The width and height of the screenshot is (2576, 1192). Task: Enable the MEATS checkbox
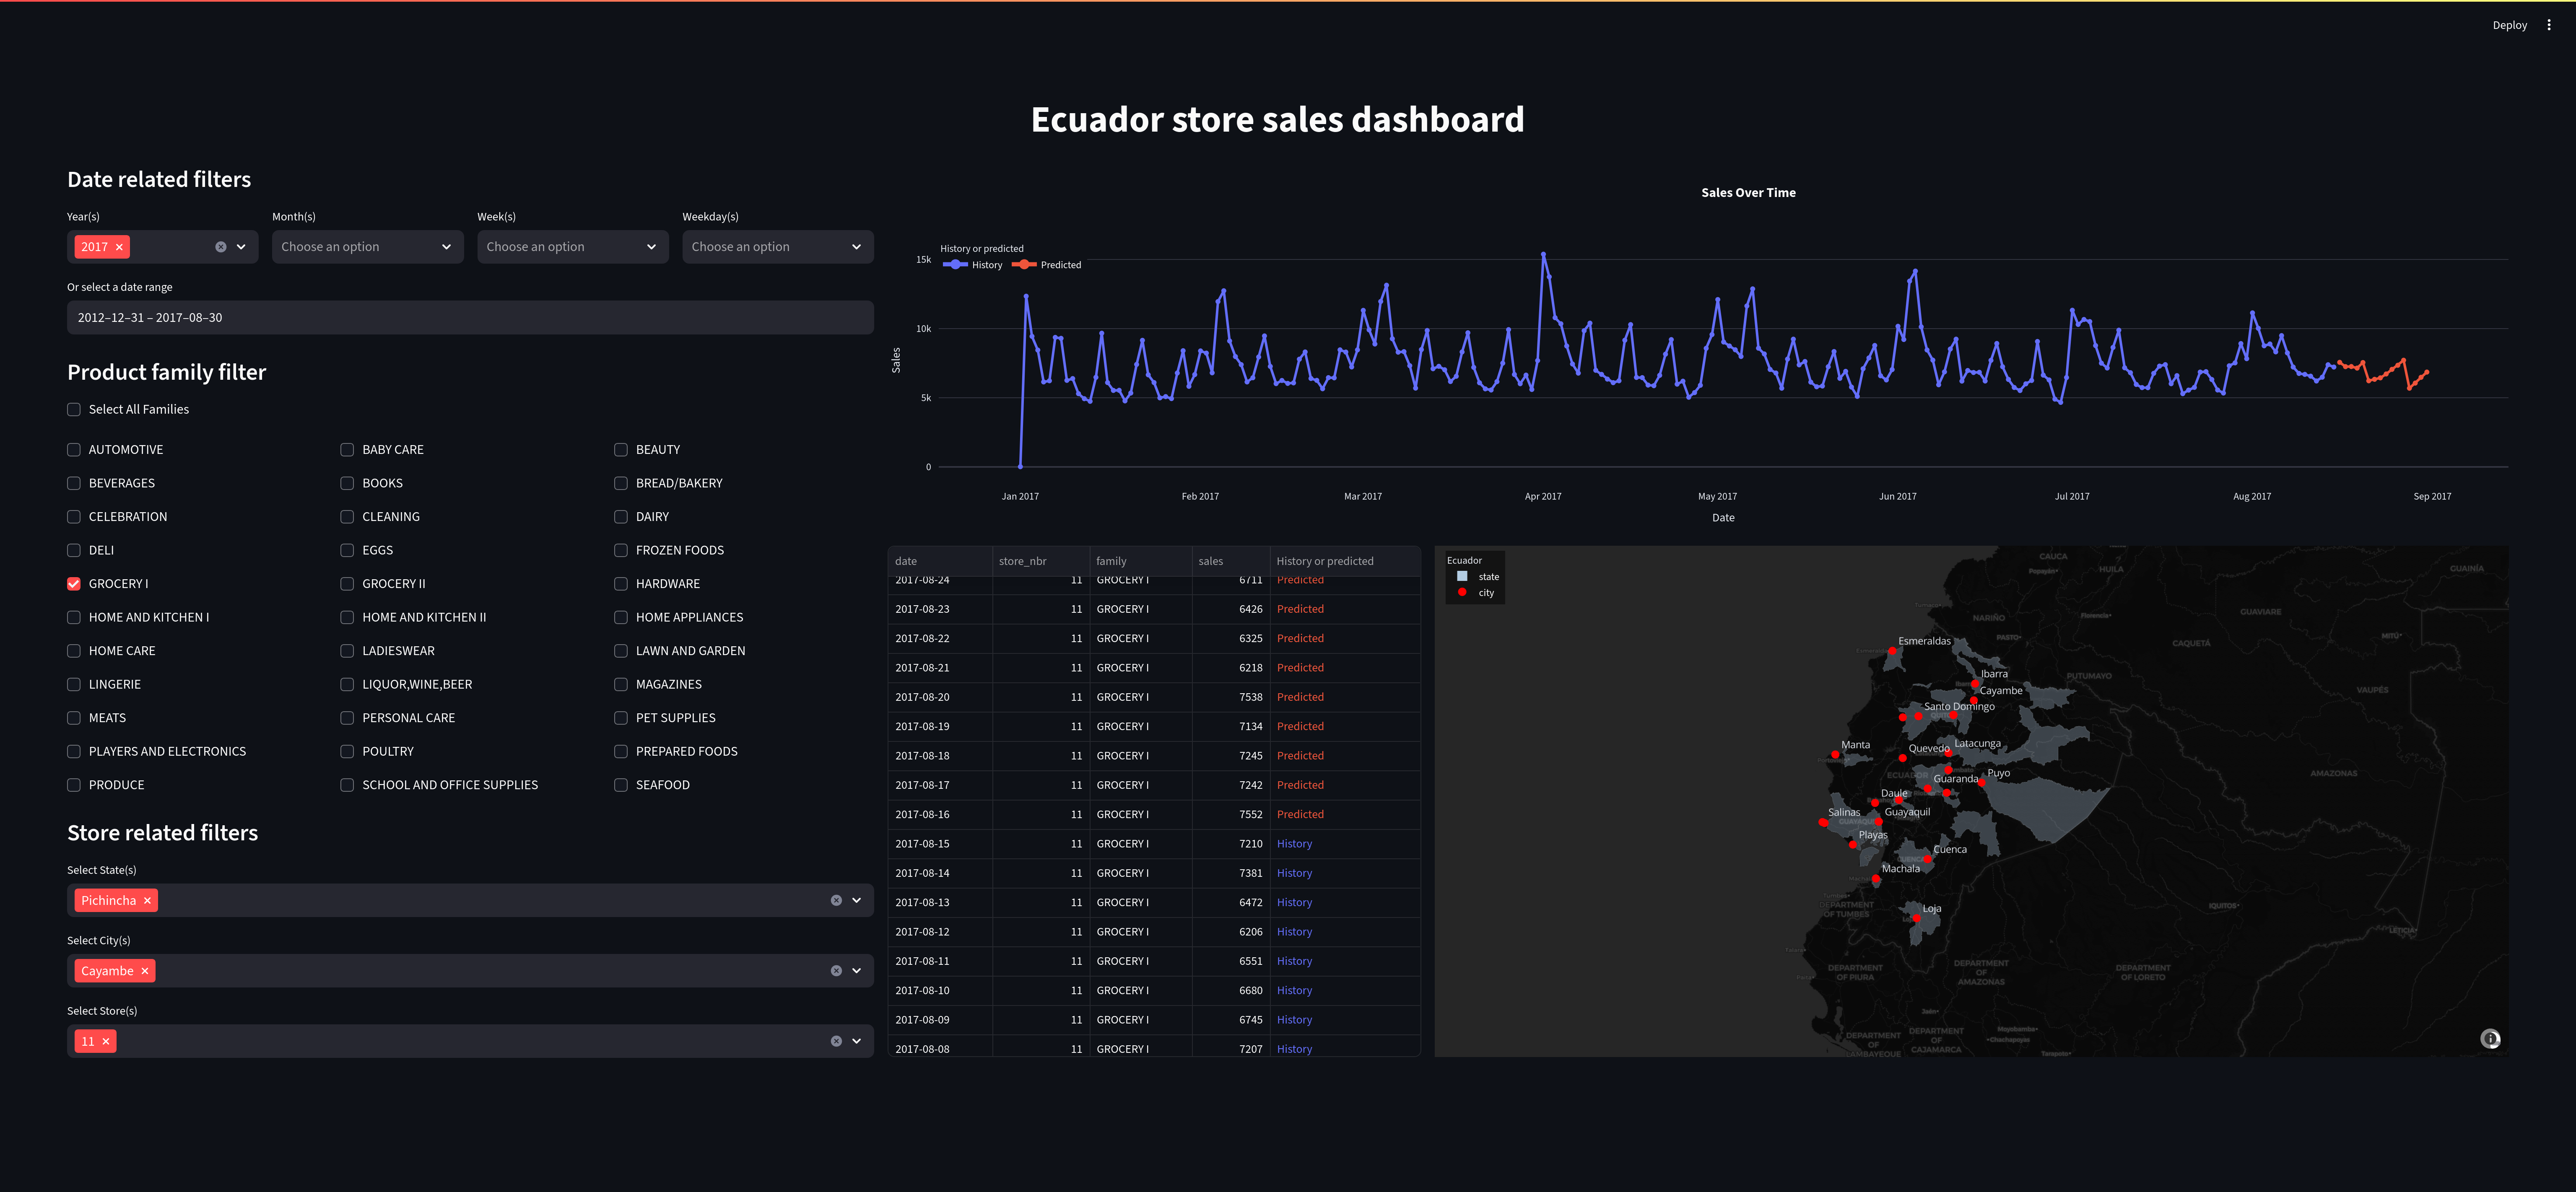click(x=74, y=718)
